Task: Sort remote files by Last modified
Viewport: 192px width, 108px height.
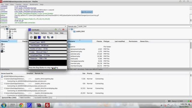Action: pos(120,41)
